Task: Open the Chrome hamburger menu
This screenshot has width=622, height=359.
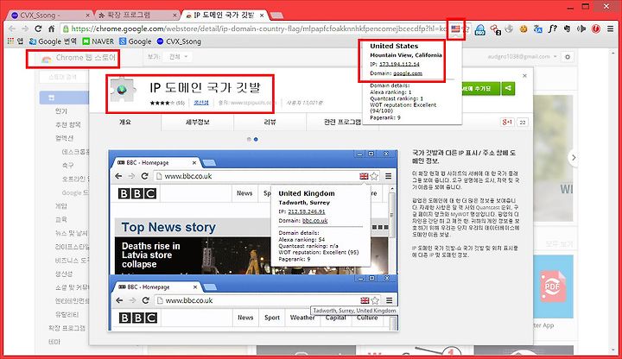Action: tap(611, 28)
